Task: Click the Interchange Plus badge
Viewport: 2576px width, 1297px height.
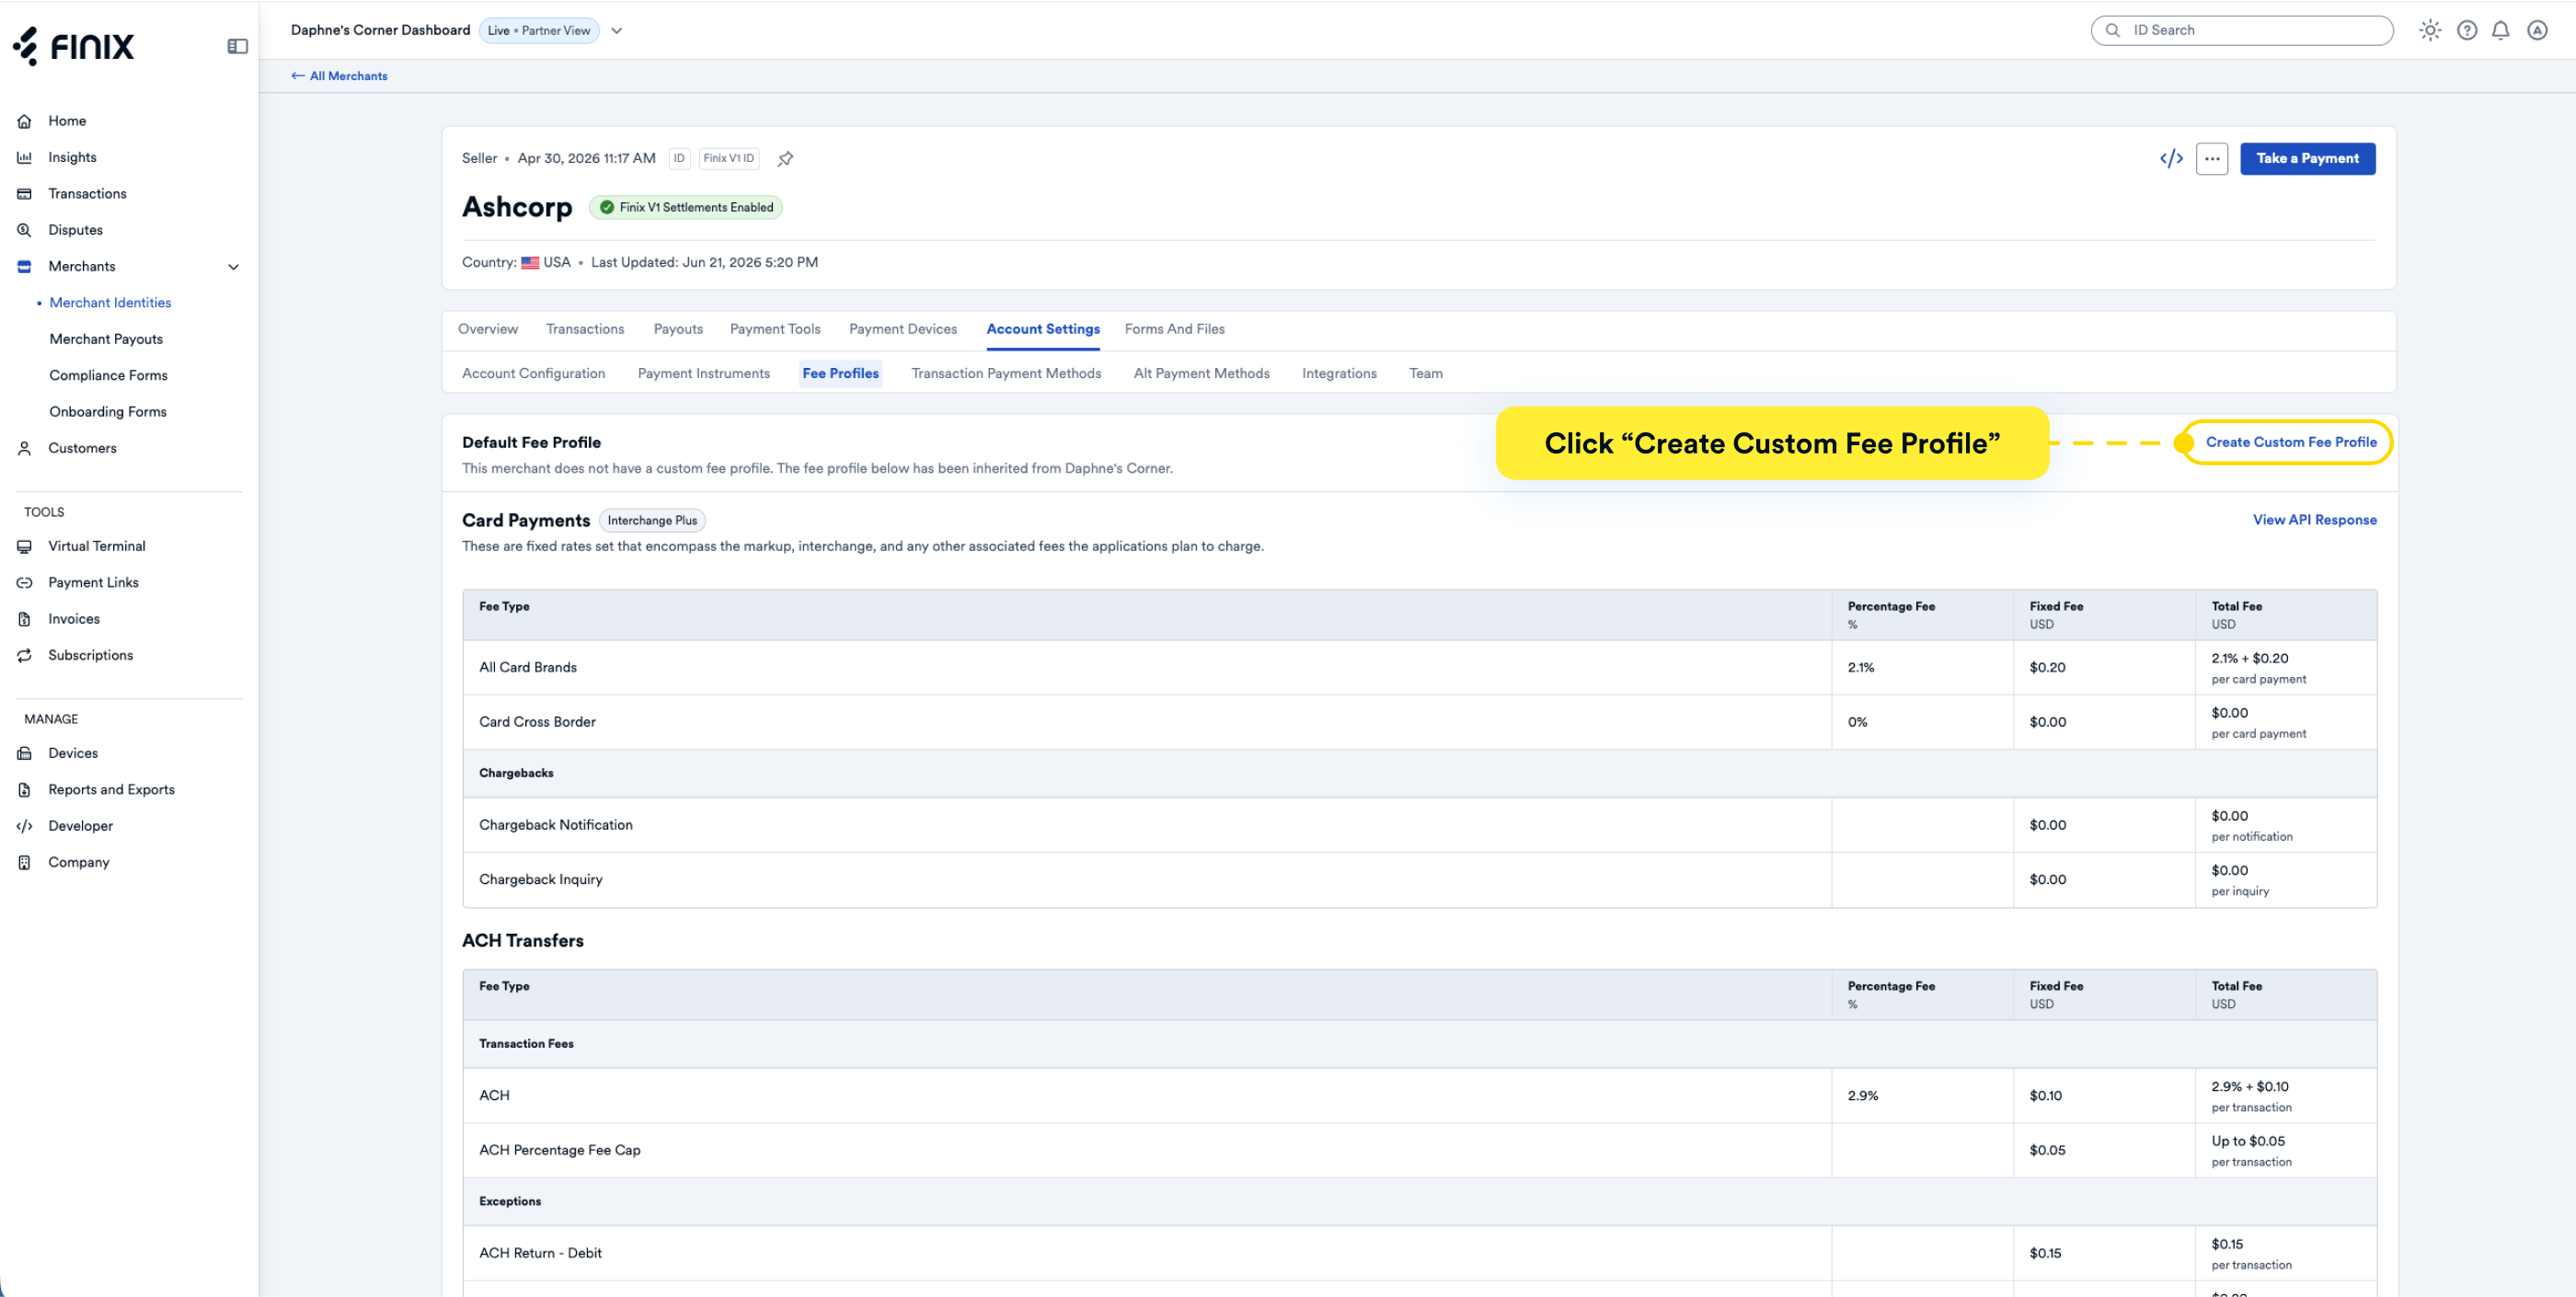Action: coord(652,520)
